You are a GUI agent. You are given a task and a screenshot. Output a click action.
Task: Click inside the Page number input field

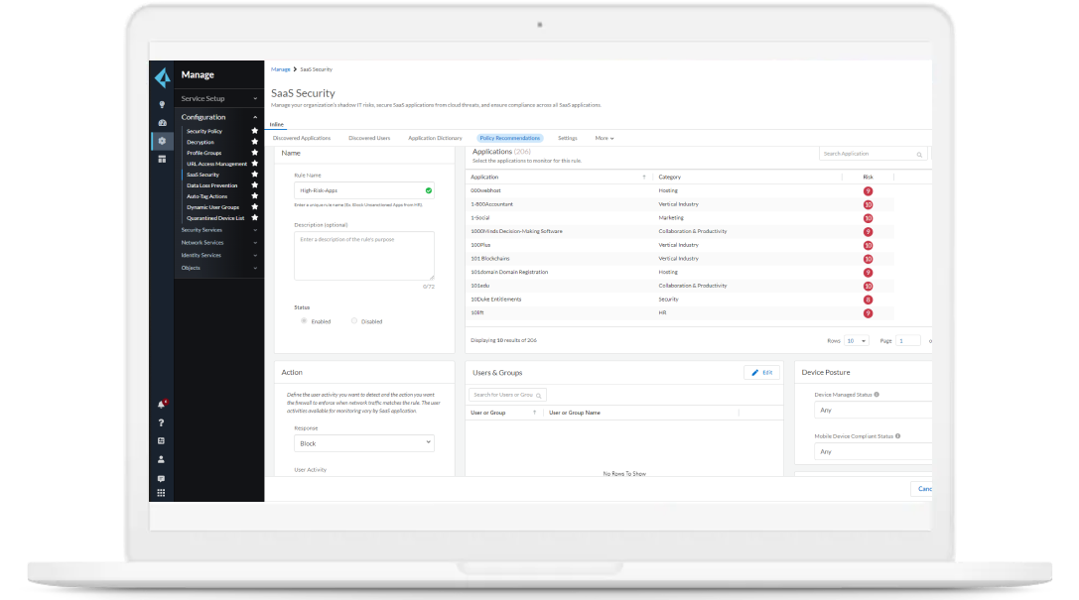(907, 340)
